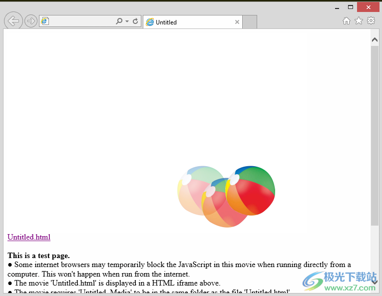Go back using the Back arrow button
This screenshot has width=382, height=296.
tap(13, 21)
